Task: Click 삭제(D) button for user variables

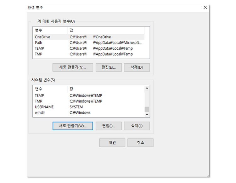Action: point(137,67)
